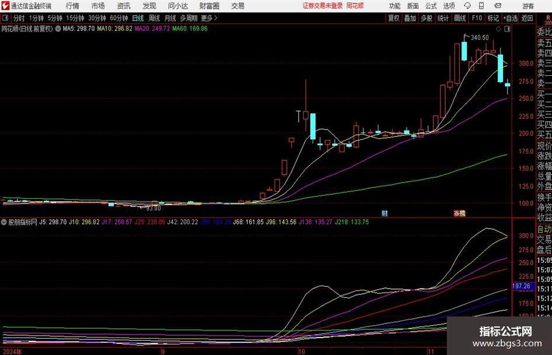Click the MA10: 296.82 indicator value

click(114, 29)
